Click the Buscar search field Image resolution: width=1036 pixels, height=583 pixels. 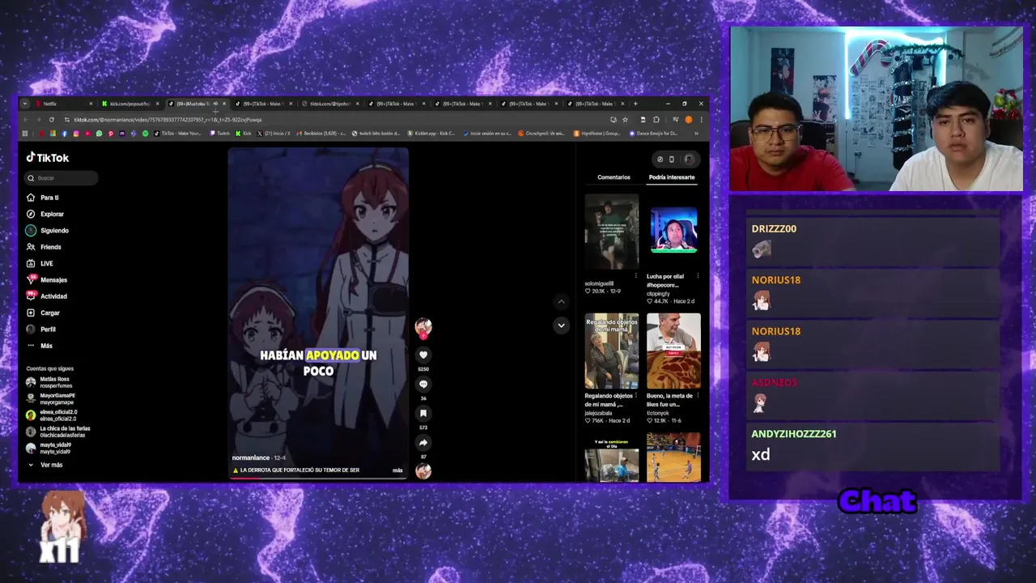click(62, 178)
